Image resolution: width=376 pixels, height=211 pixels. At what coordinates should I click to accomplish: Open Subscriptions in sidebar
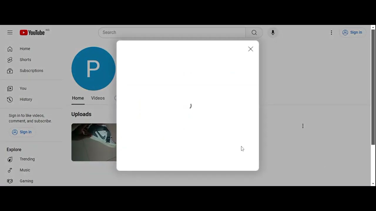pyautogui.click(x=32, y=71)
